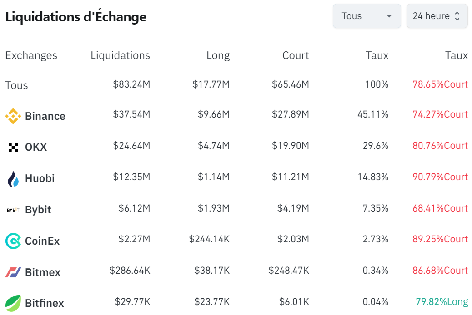This screenshot has width=472, height=315.
Task: Select the Bitmex exchange icon
Action: point(12,272)
